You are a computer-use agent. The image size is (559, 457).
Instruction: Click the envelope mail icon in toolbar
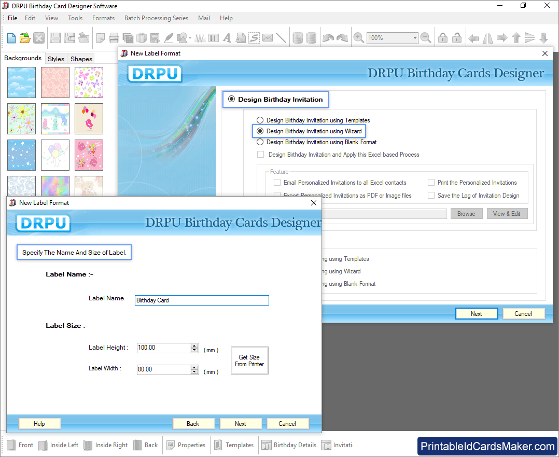[x=268, y=38]
